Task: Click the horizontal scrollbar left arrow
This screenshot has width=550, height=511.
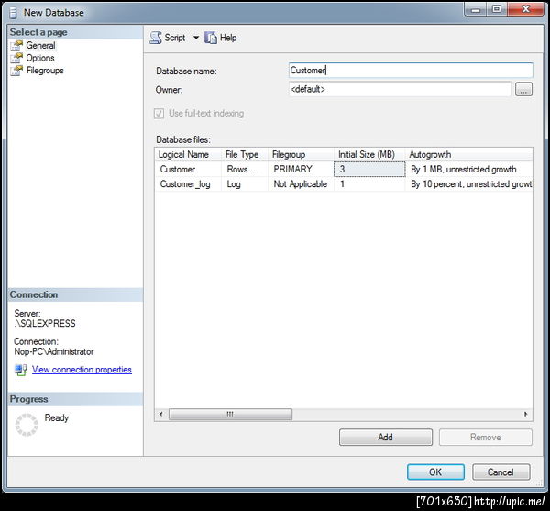Action: tap(161, 414)
